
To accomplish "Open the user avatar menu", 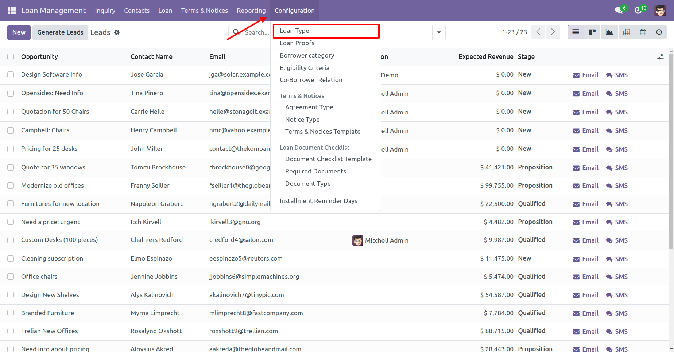I will pos(660,11).
